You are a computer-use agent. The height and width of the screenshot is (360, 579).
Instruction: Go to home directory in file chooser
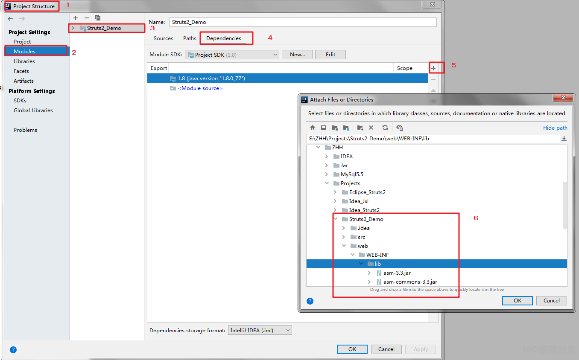point(313,128)
